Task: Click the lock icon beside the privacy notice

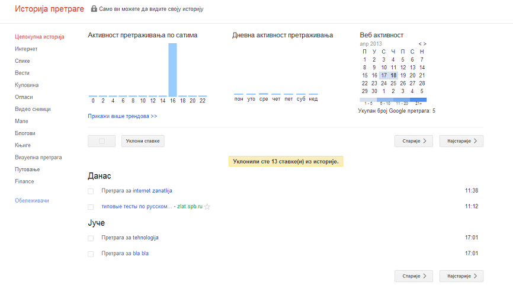Action: (x=94, y=8)
